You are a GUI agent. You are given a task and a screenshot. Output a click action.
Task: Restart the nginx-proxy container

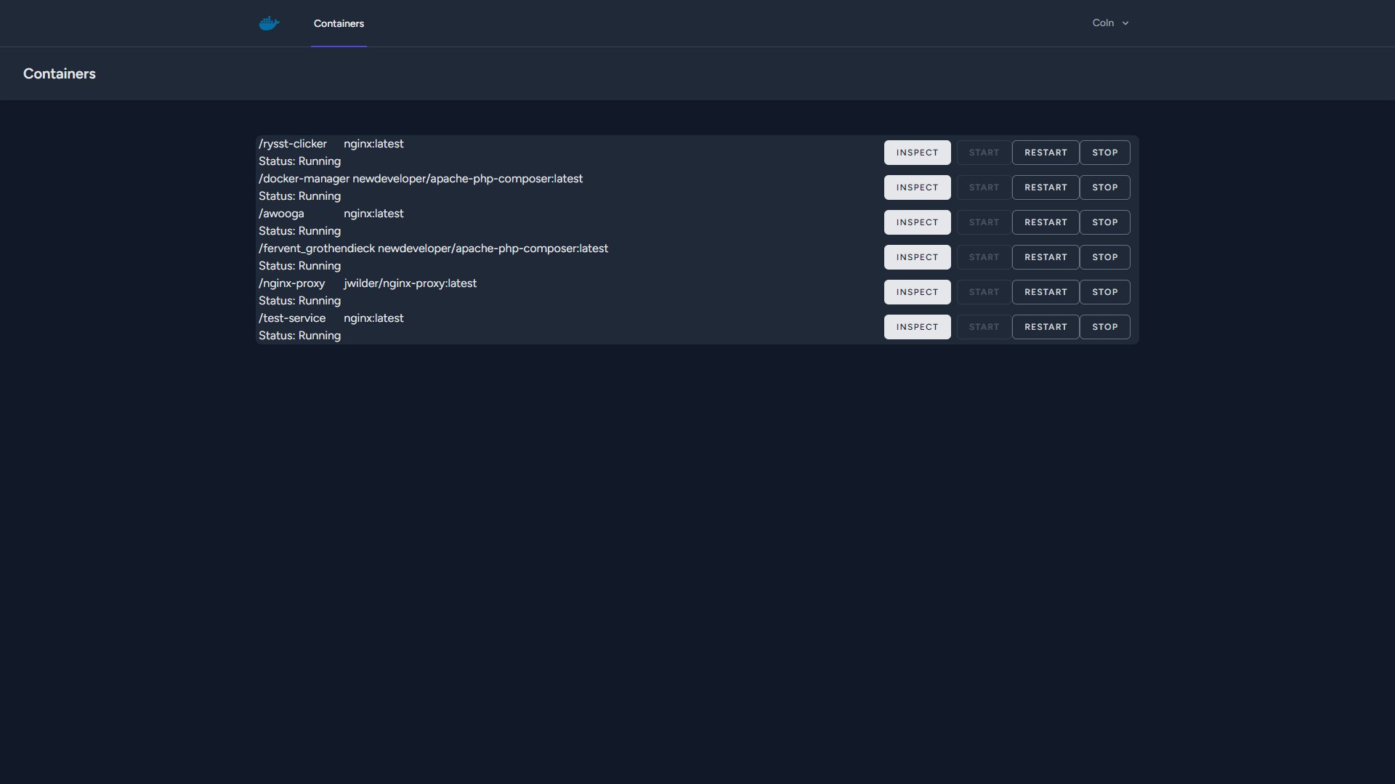click(1046, 292)
